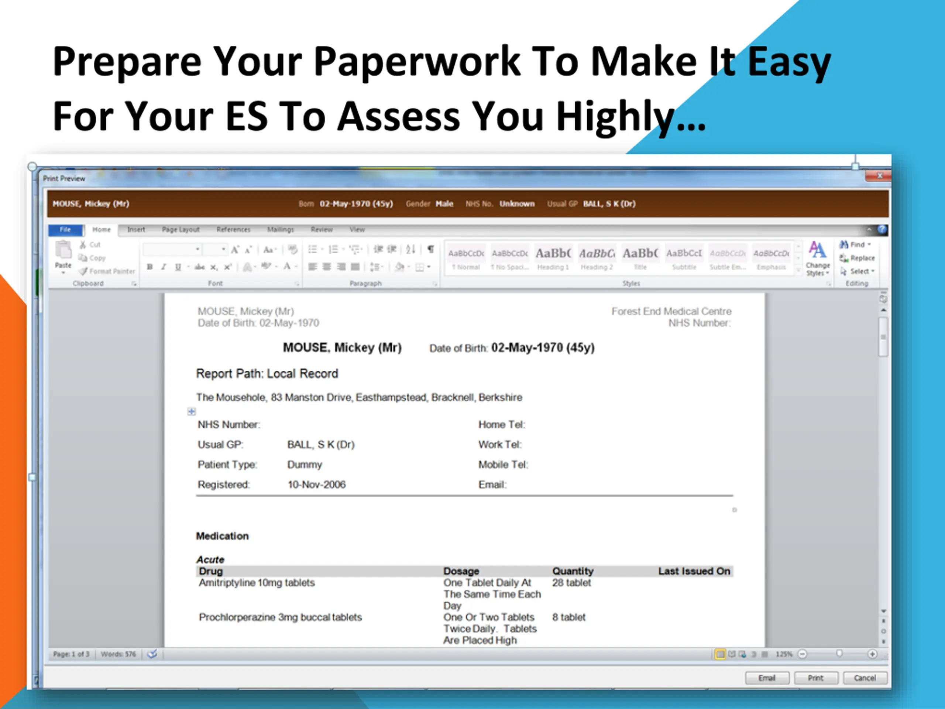Toggle the show paragraph marks icon
The width and height of the screenshot is (945, 709).
tap(431, 249)
